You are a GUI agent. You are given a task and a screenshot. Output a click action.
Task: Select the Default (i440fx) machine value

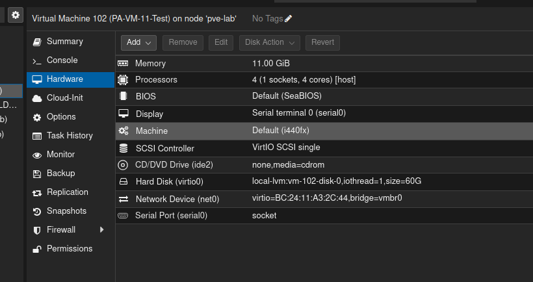281,131
